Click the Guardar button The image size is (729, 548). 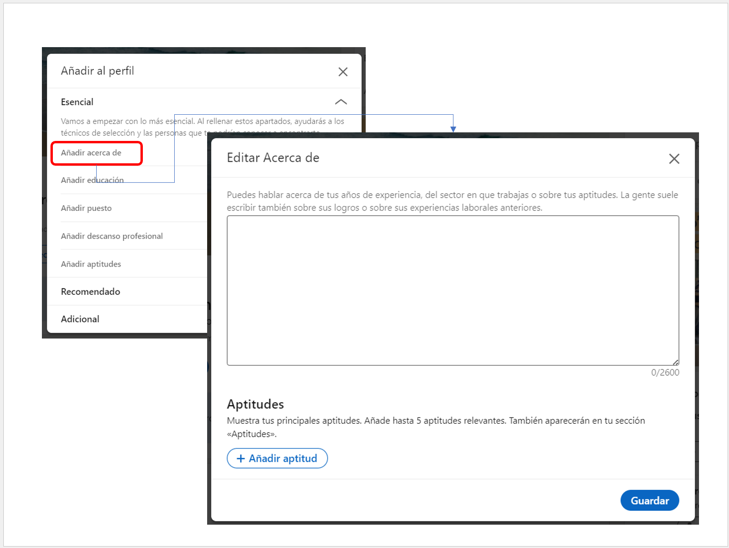click(x=649, y=500)
